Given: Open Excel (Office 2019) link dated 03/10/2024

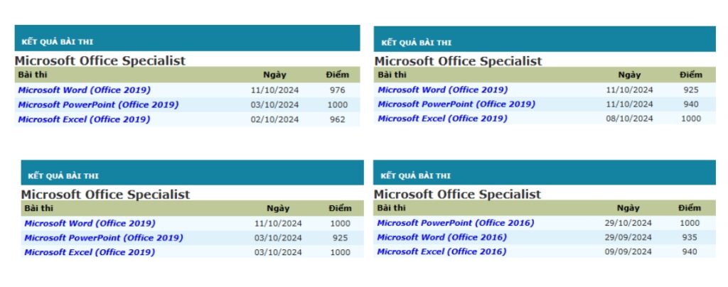Looking at the screenshot, I should (90, 253).
